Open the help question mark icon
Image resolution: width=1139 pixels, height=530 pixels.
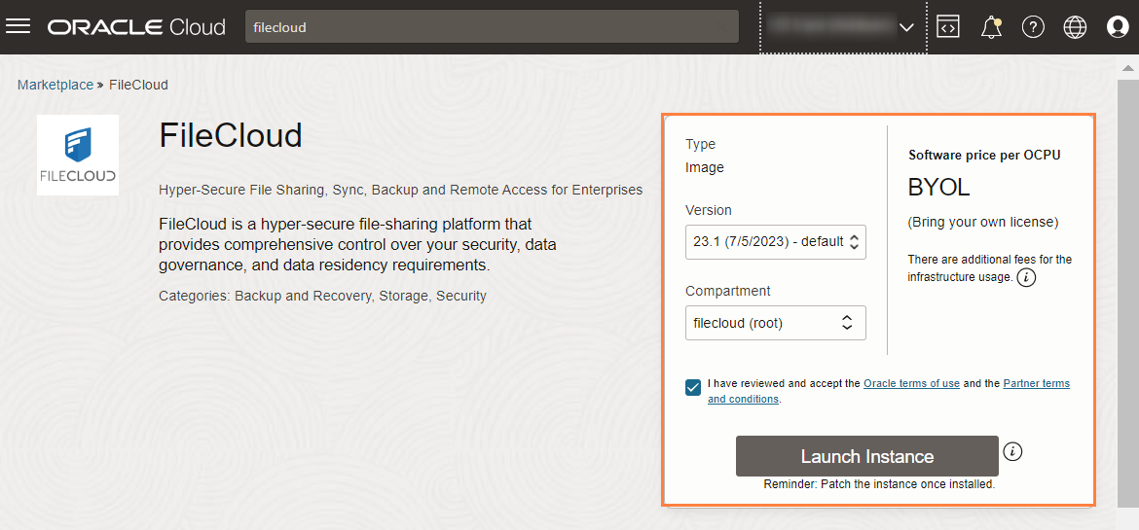(1033, 27)
